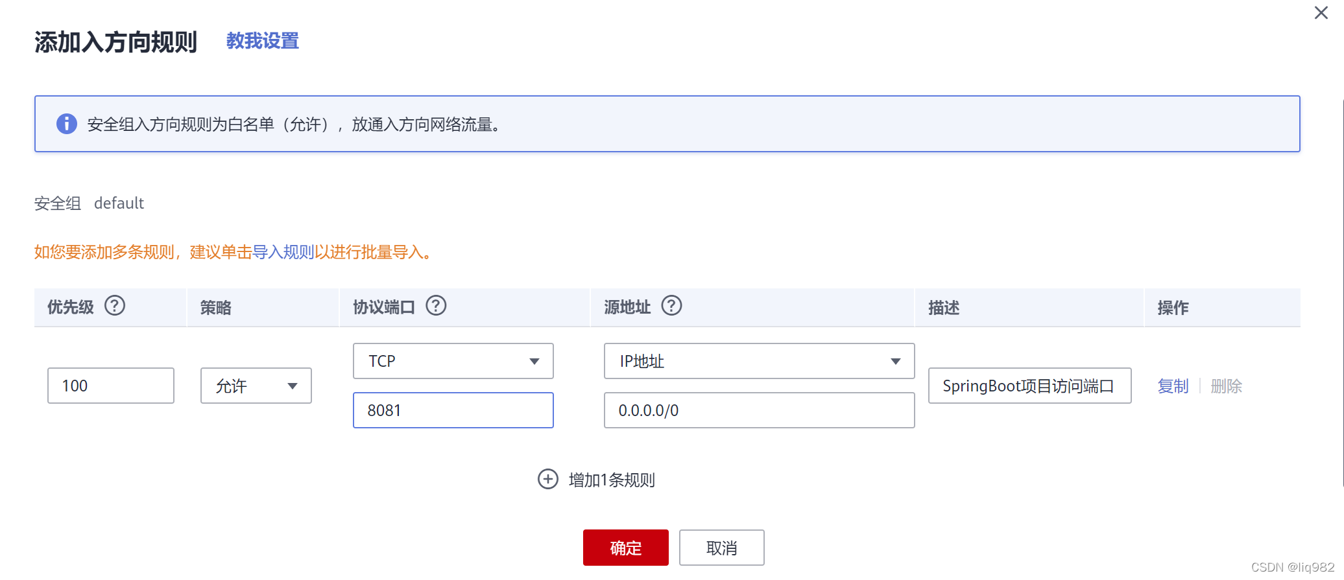Click the port input field showing 8081

tap(453, 410)
